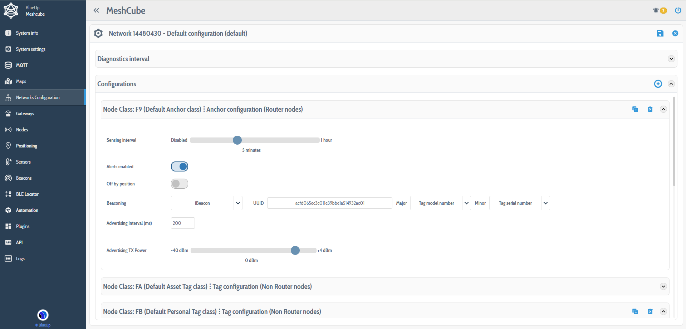Open the Beaconing iBeacon dropdown
The width and height of the screenshot is (686, 329).
(206, 203)
